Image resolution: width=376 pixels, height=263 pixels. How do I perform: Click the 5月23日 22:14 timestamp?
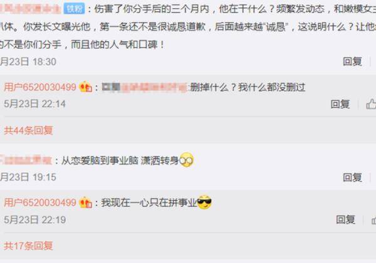[34, 104]
